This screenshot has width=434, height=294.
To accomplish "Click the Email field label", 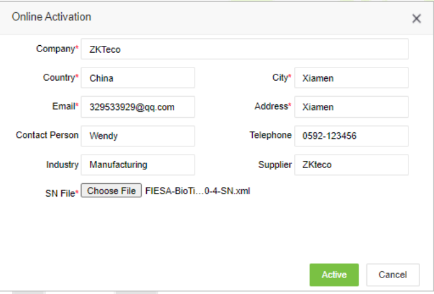I will pyautogui.click(x=65, y=106).
